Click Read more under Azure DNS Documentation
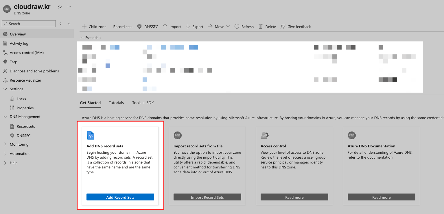Viewport: 444px width, 214px height. point(382,197)
